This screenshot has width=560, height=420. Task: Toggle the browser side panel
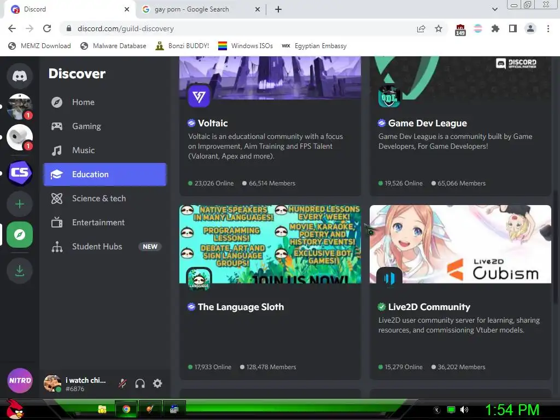(x=513, y=28)
